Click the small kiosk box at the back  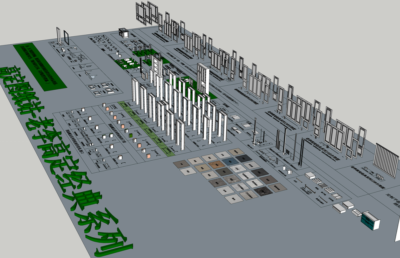pyautogui.click(x=124, y=33)
